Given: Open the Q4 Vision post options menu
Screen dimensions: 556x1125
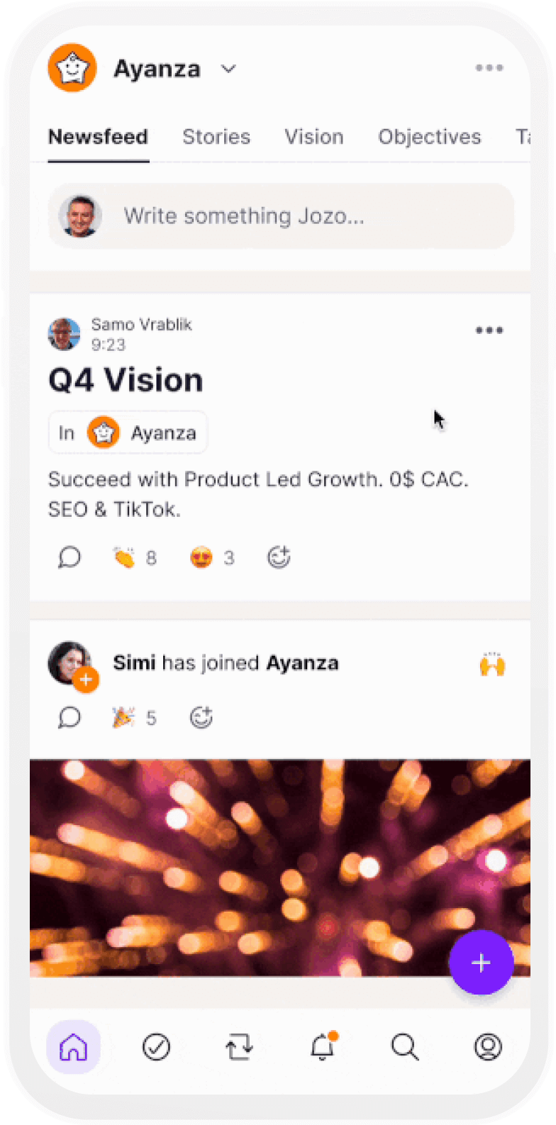Looking at the screenshot, I should tap(489, 330).
